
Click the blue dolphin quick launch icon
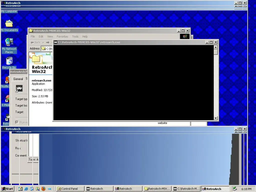tap(49, 189)
